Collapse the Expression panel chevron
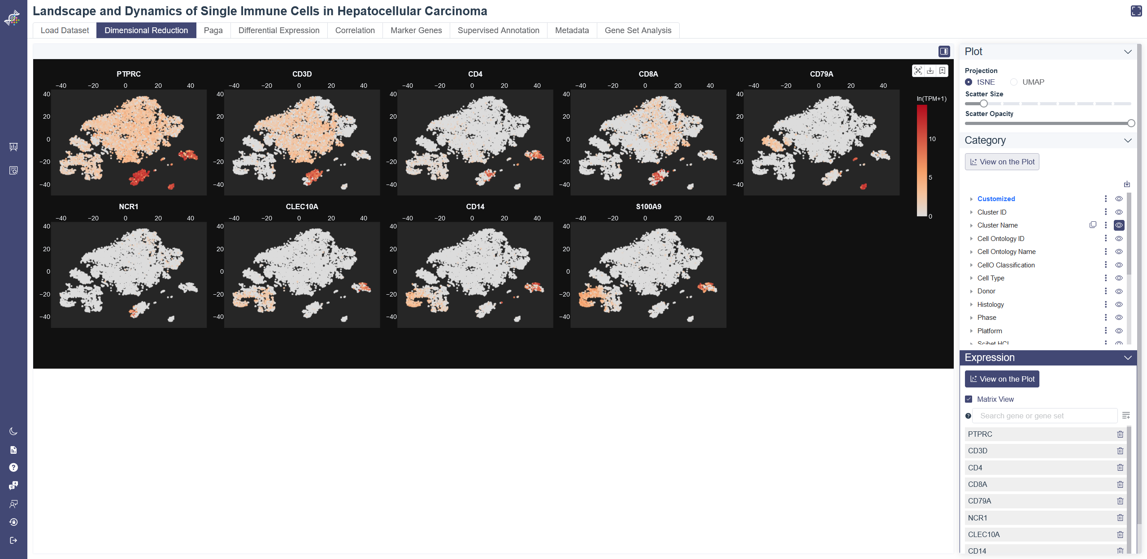Viewport: 1147px width, 559px height. pyautogui.click(x=1128, y=357)
